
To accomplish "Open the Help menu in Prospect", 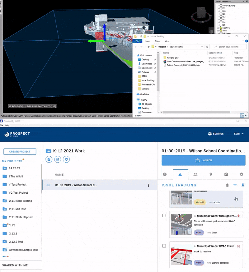I will point(7,125).
